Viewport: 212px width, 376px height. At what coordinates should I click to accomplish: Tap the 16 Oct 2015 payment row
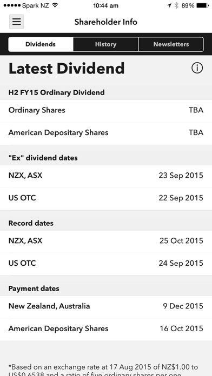coord(106,328)
